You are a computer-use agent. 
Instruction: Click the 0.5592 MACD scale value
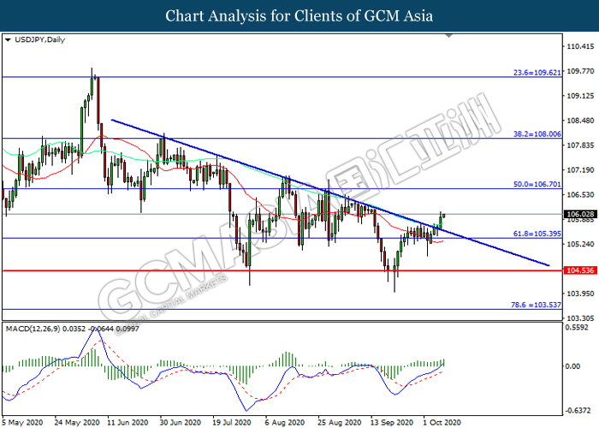(x=577, y=328)
